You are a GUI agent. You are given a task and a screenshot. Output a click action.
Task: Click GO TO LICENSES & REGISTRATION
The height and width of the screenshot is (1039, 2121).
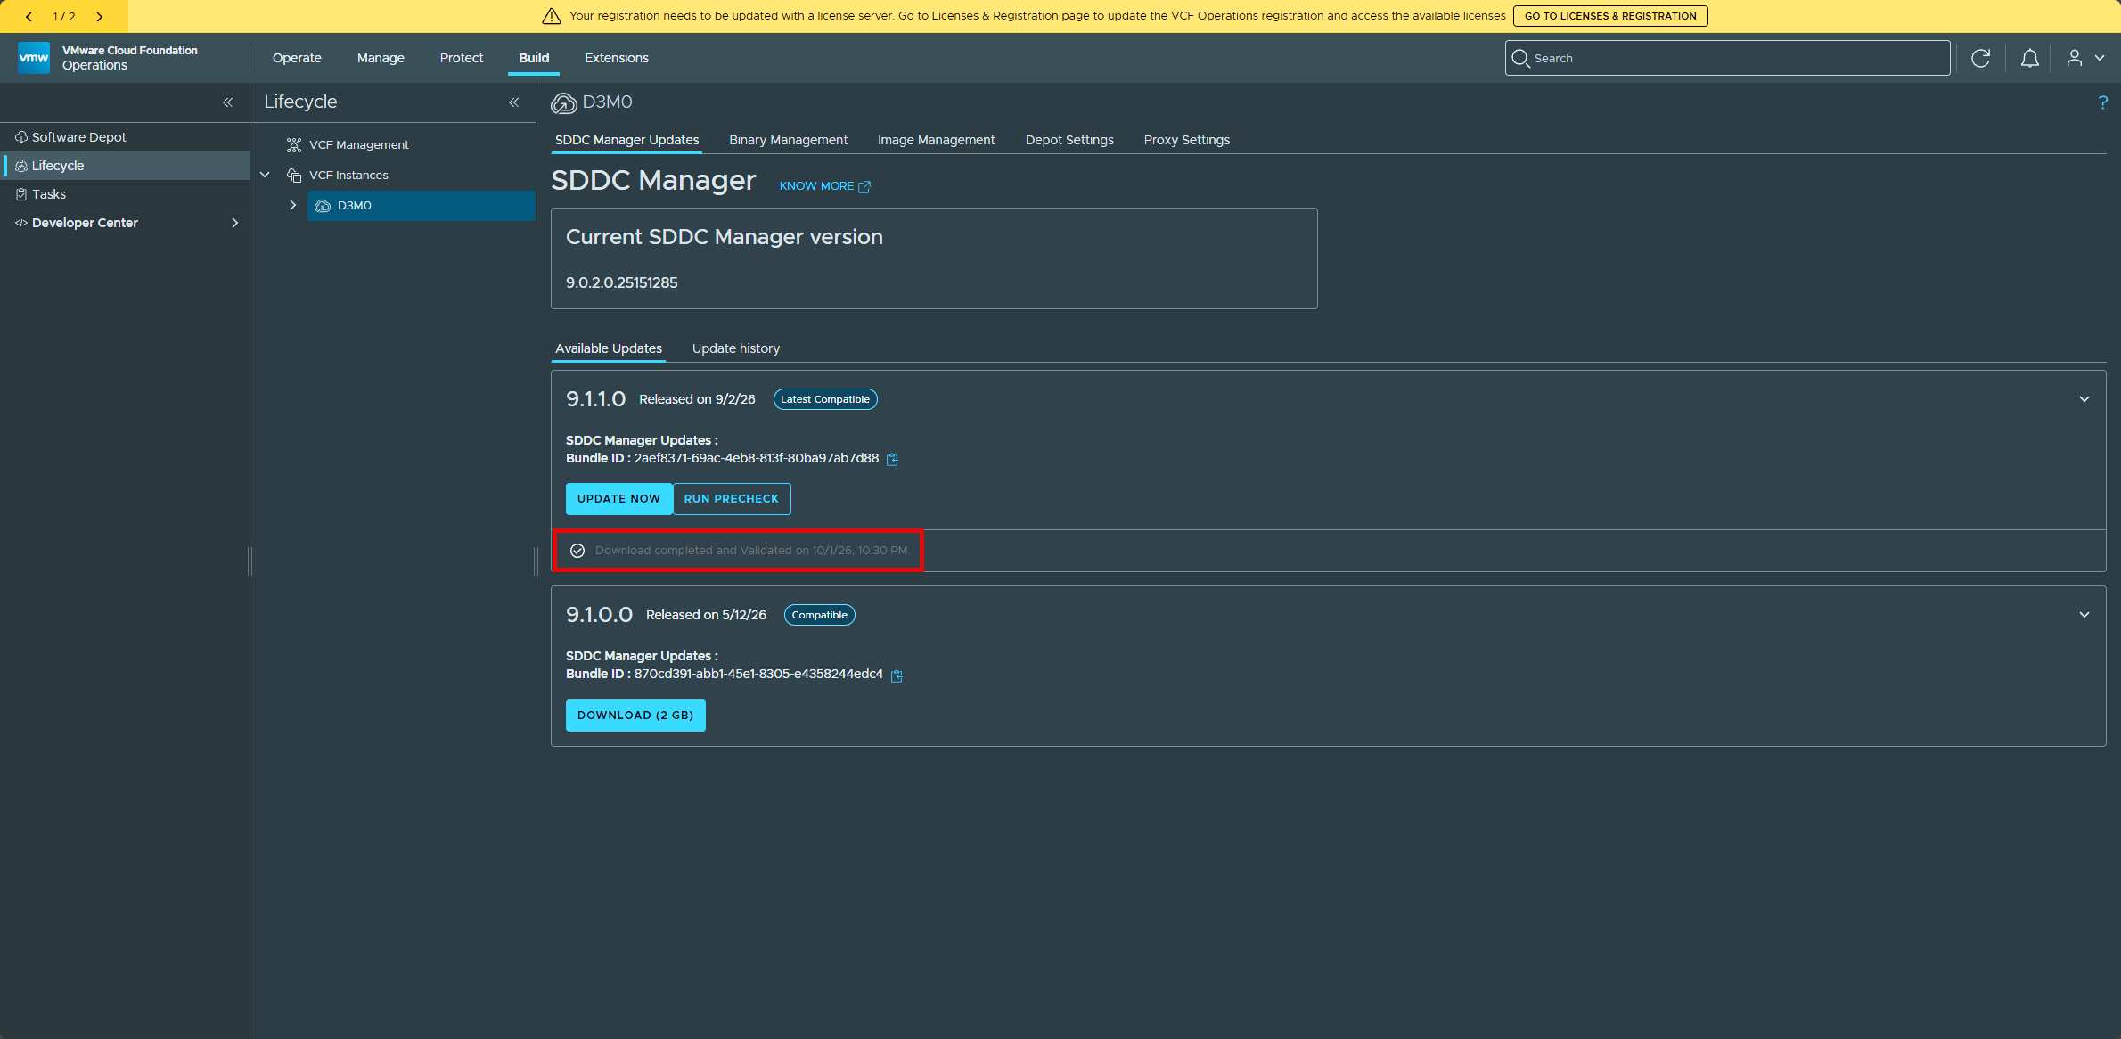click(x=1610, y=16)
